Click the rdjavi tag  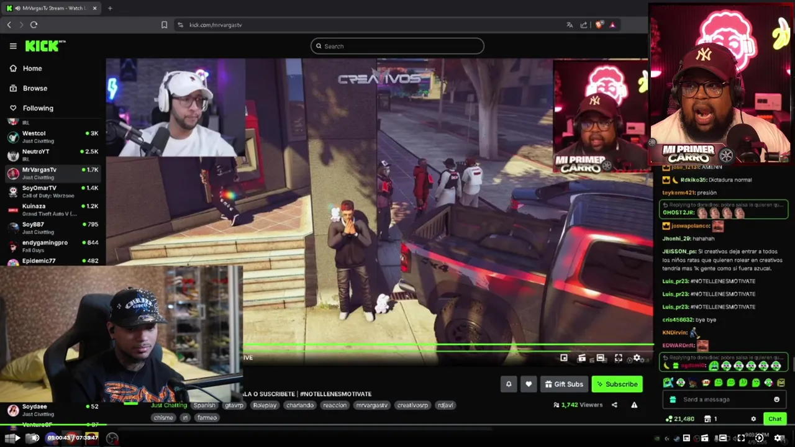445,405
